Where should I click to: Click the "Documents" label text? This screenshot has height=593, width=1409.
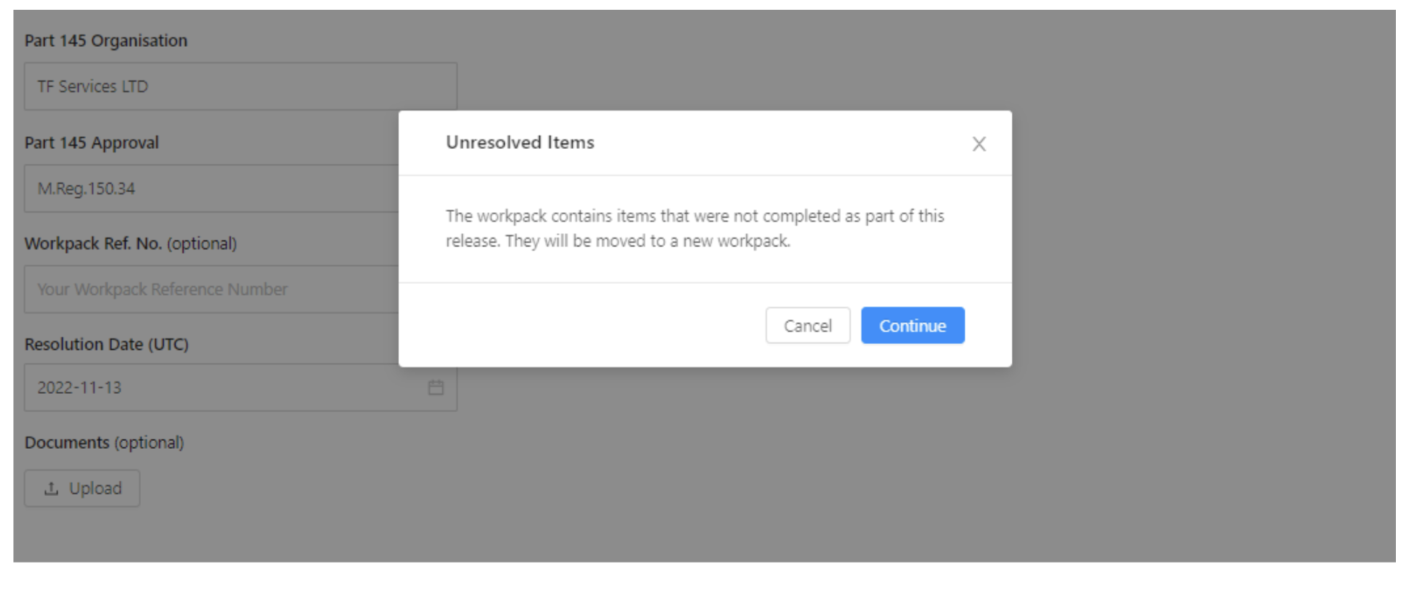[67, 443]
